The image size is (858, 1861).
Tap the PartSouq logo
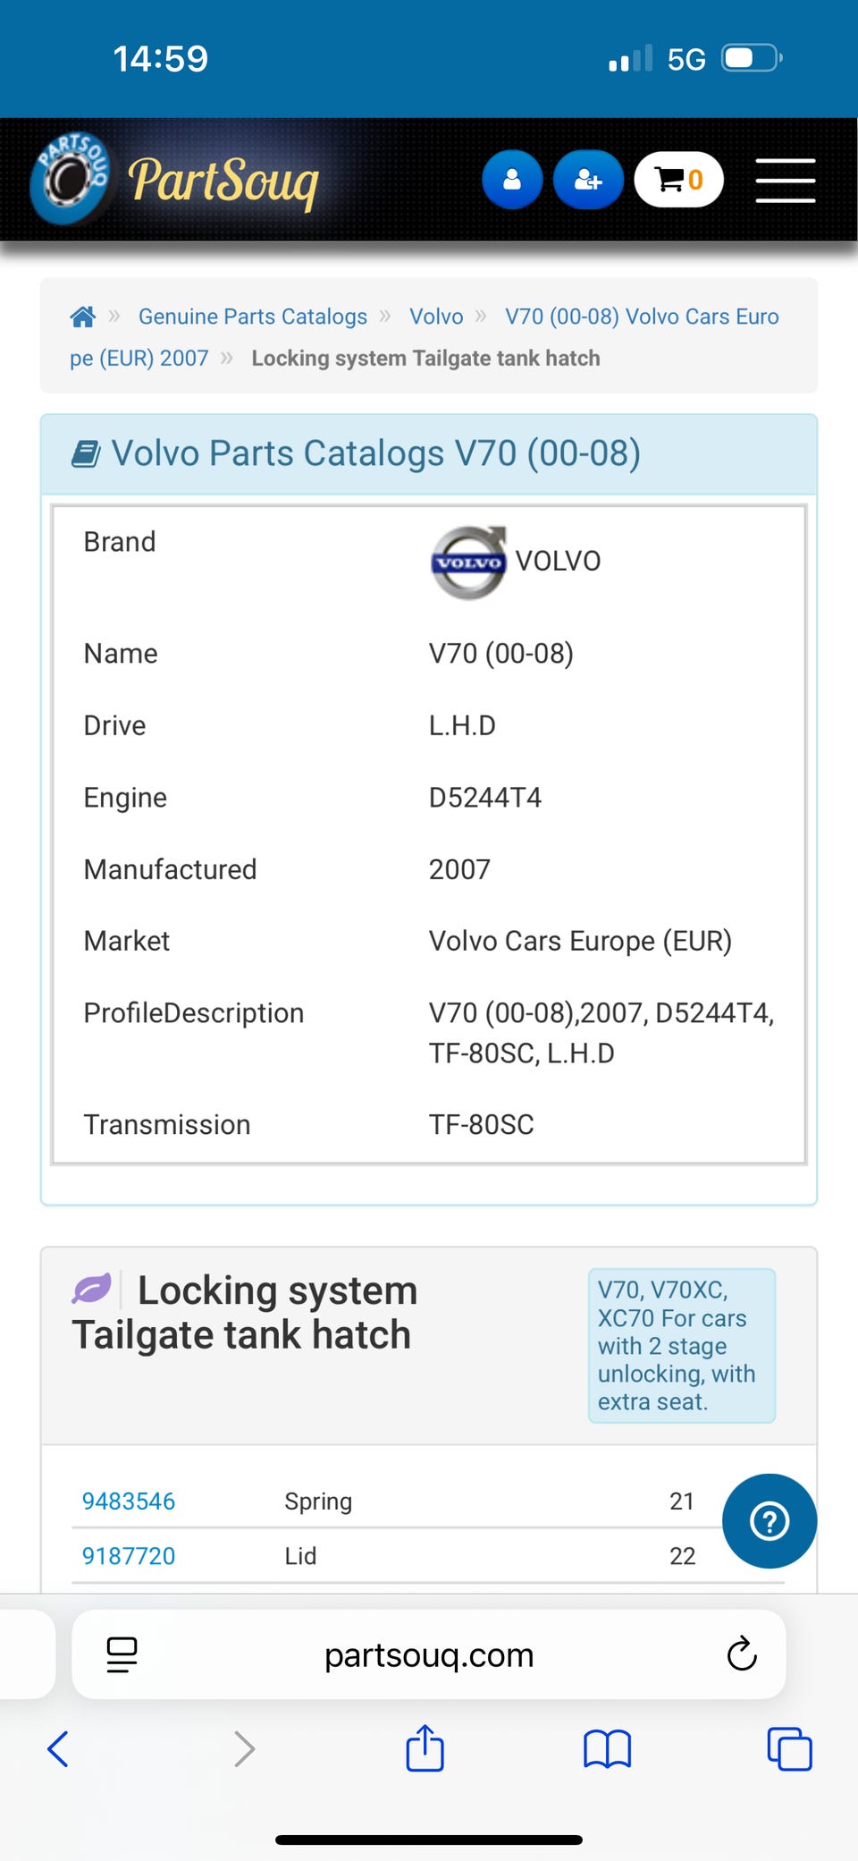pos(176,179)
